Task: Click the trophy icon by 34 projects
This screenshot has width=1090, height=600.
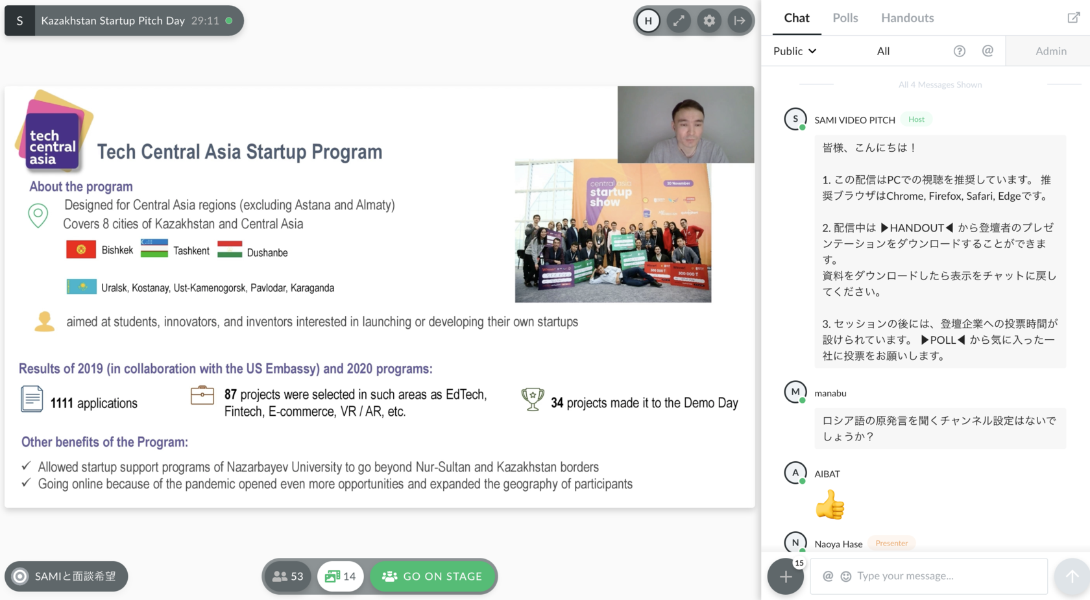Action: click(x=533, y=399)
